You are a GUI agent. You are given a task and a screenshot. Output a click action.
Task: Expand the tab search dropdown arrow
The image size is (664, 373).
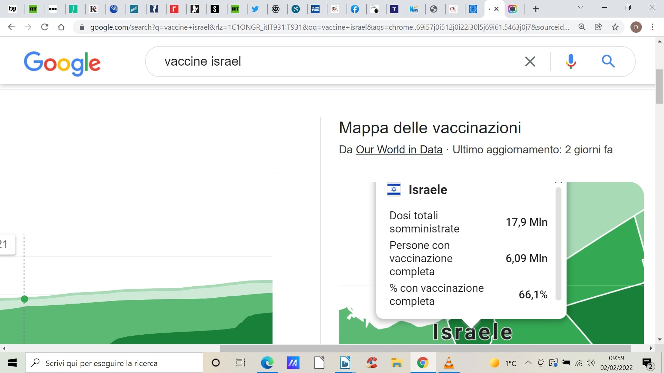[x=581, y=8]
